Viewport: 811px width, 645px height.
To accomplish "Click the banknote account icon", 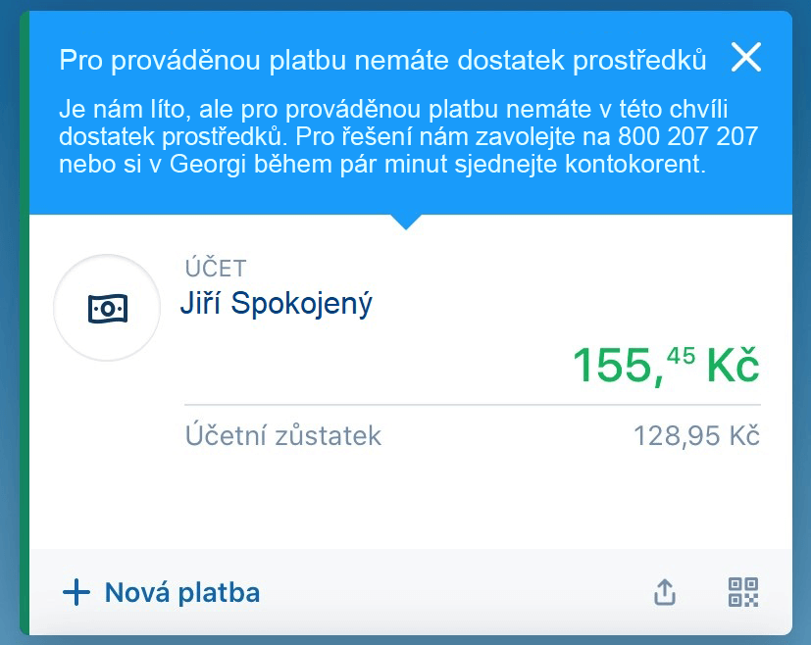I will point(107,308).
